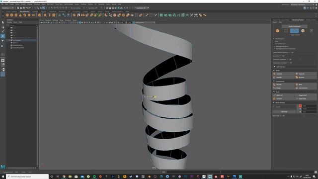
Task: Click Save Scene icon in status line
Action: 24,8
